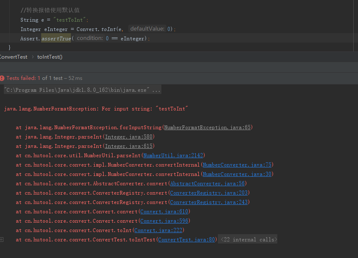Open the Convert.java:610 link
The image size is (358, 258).
coord(164,212)
